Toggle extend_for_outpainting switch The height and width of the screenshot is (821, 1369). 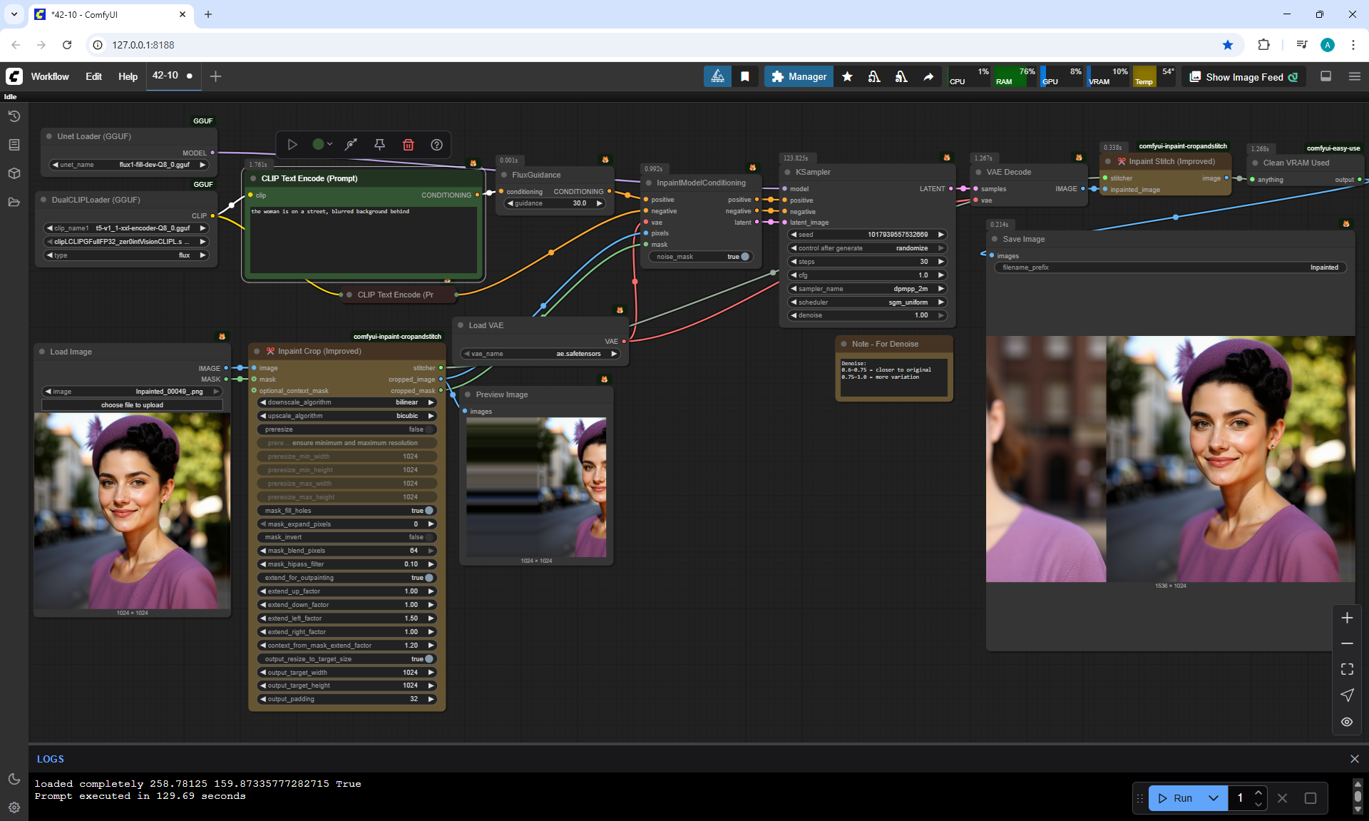[429, 578]
